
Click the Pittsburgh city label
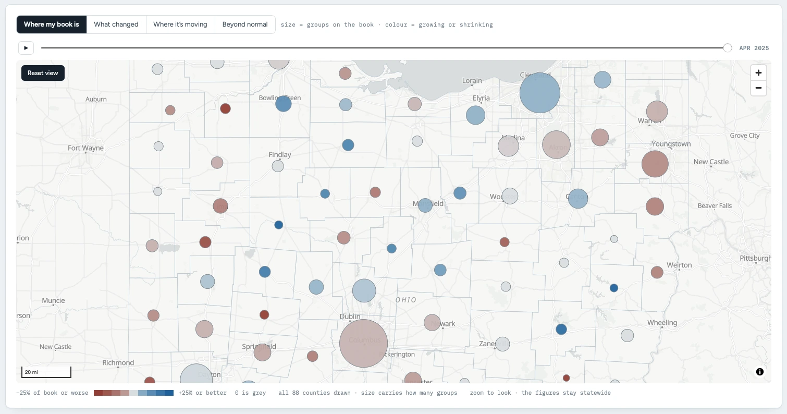755,259
